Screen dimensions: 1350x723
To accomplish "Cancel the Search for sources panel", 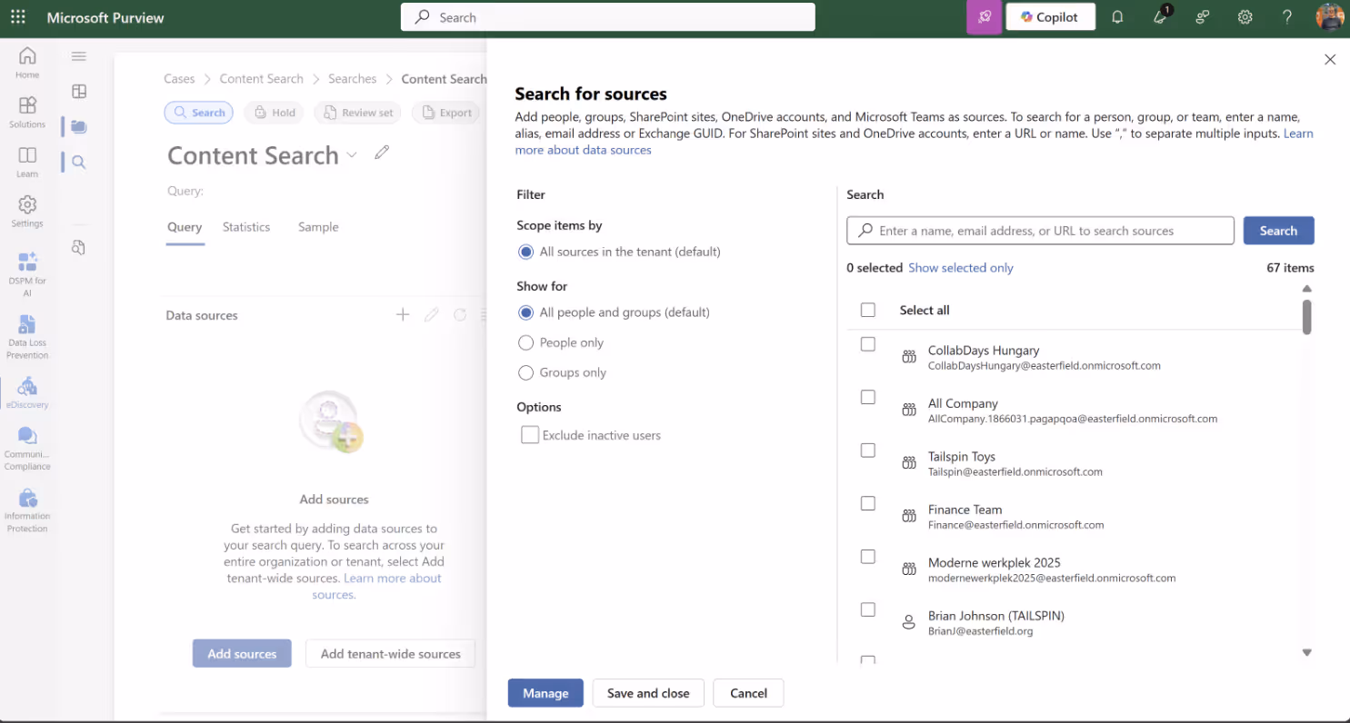I will 748,693.
